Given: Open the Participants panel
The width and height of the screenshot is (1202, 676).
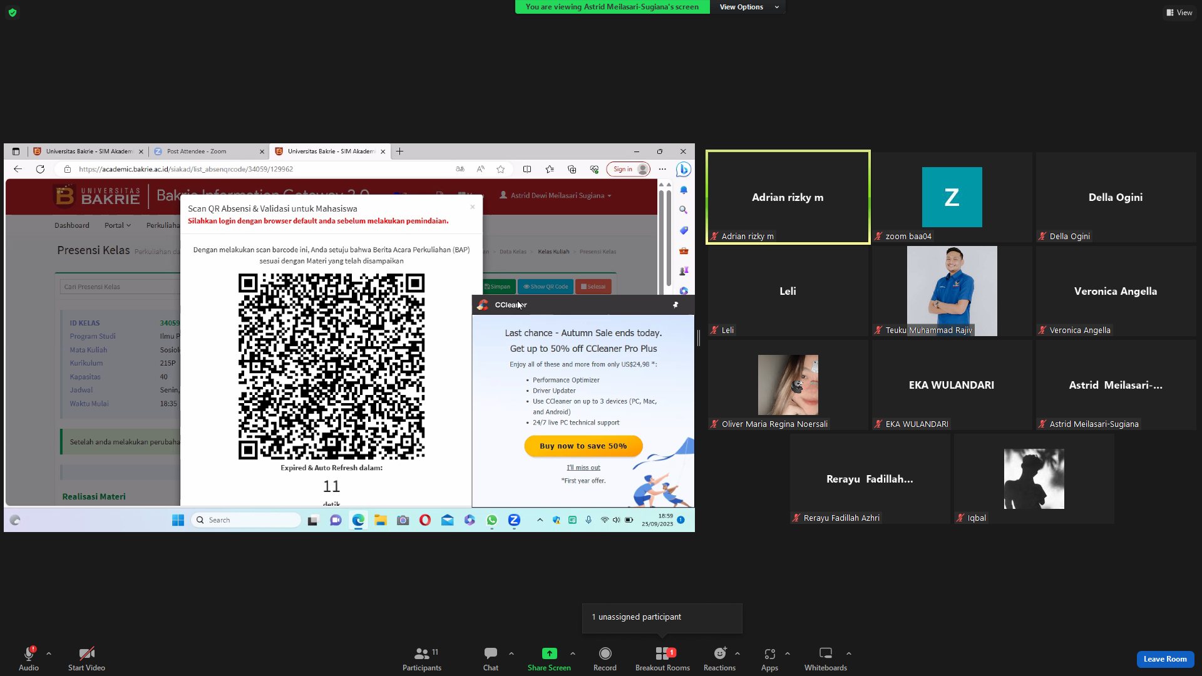Looking at the screenshot, I should tap(422, 658).
